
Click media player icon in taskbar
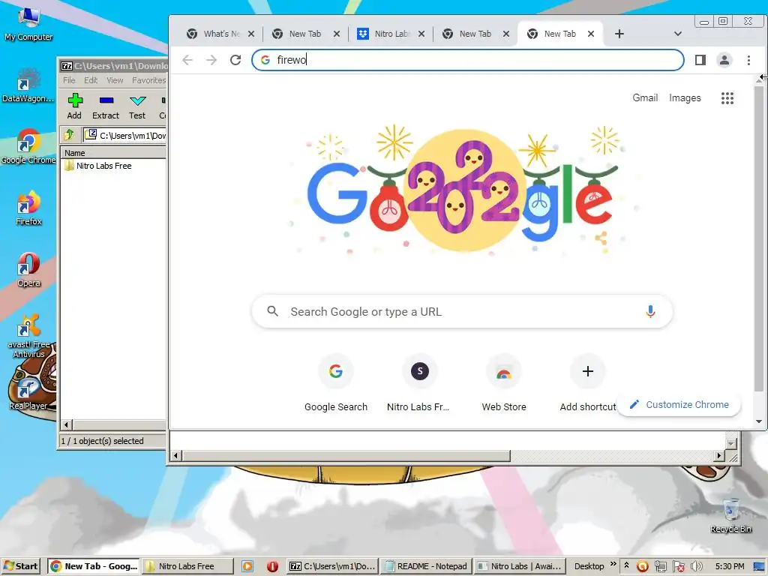point(247,566)
